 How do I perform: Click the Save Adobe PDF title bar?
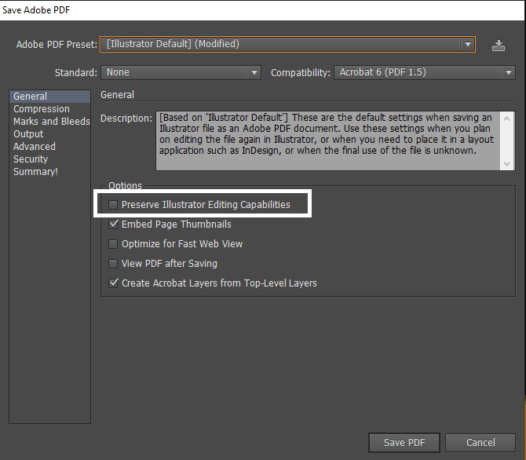[263, 10]
